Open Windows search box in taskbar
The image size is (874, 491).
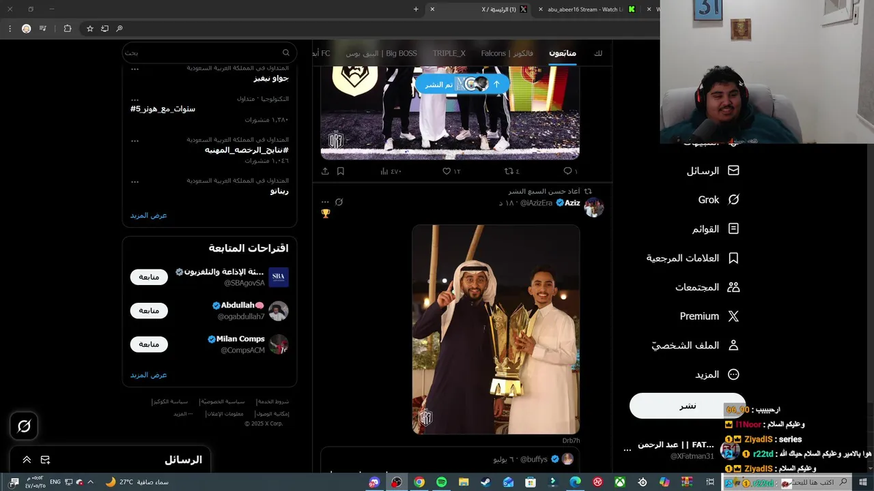tap(787, 482)
